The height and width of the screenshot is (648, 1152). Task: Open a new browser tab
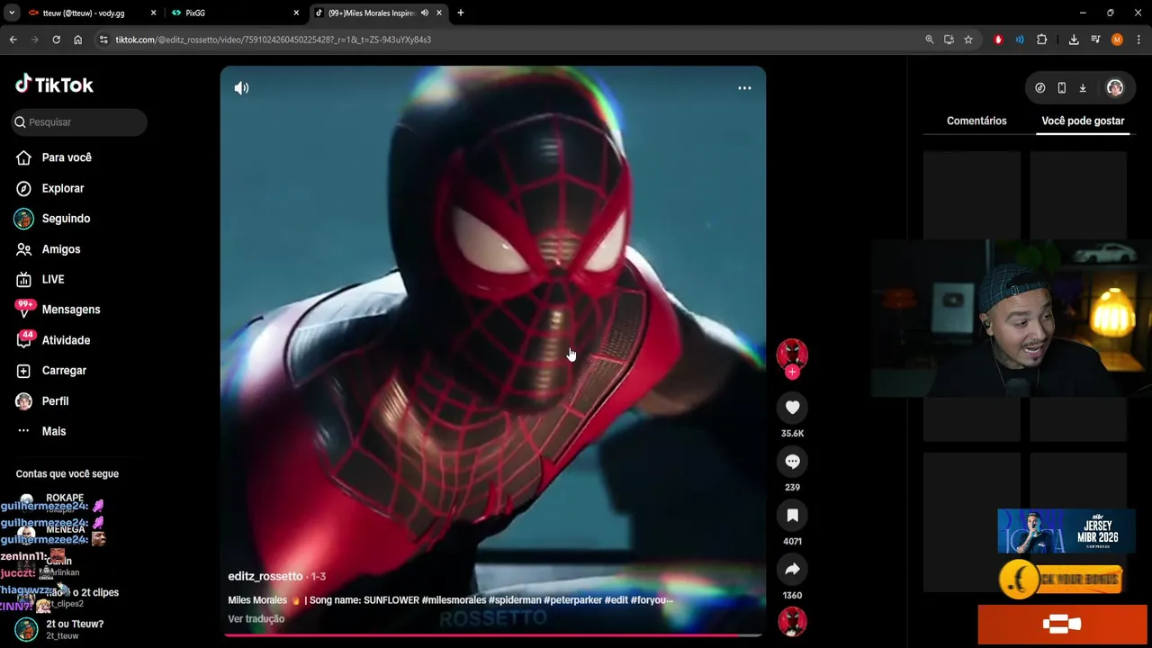pyautogui.click(x=461, y=13)
